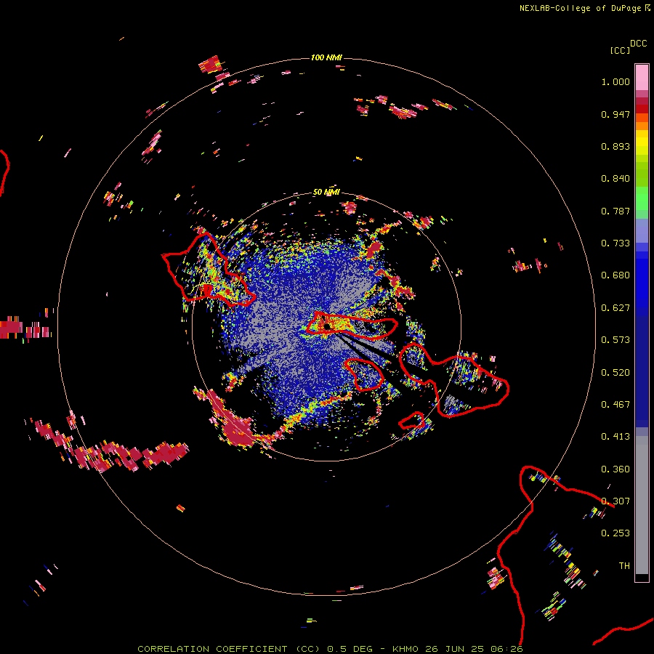This screenshot has height=654, width=654.
Task: Click the 0.733 legend value
Action: (615, 243)
